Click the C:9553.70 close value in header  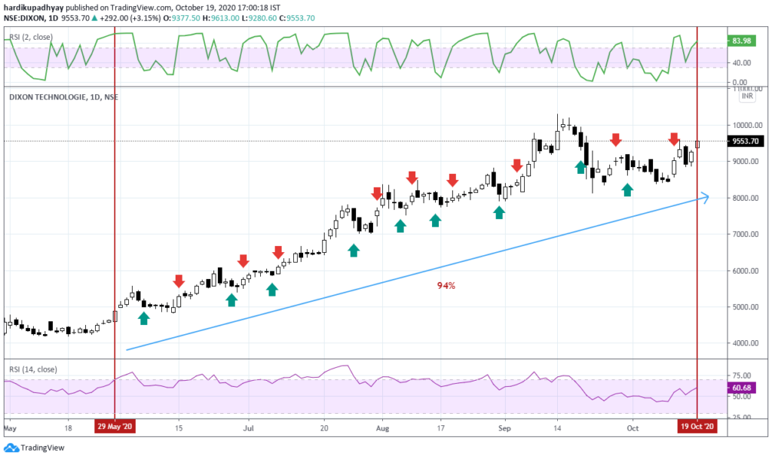click(297, 18)
